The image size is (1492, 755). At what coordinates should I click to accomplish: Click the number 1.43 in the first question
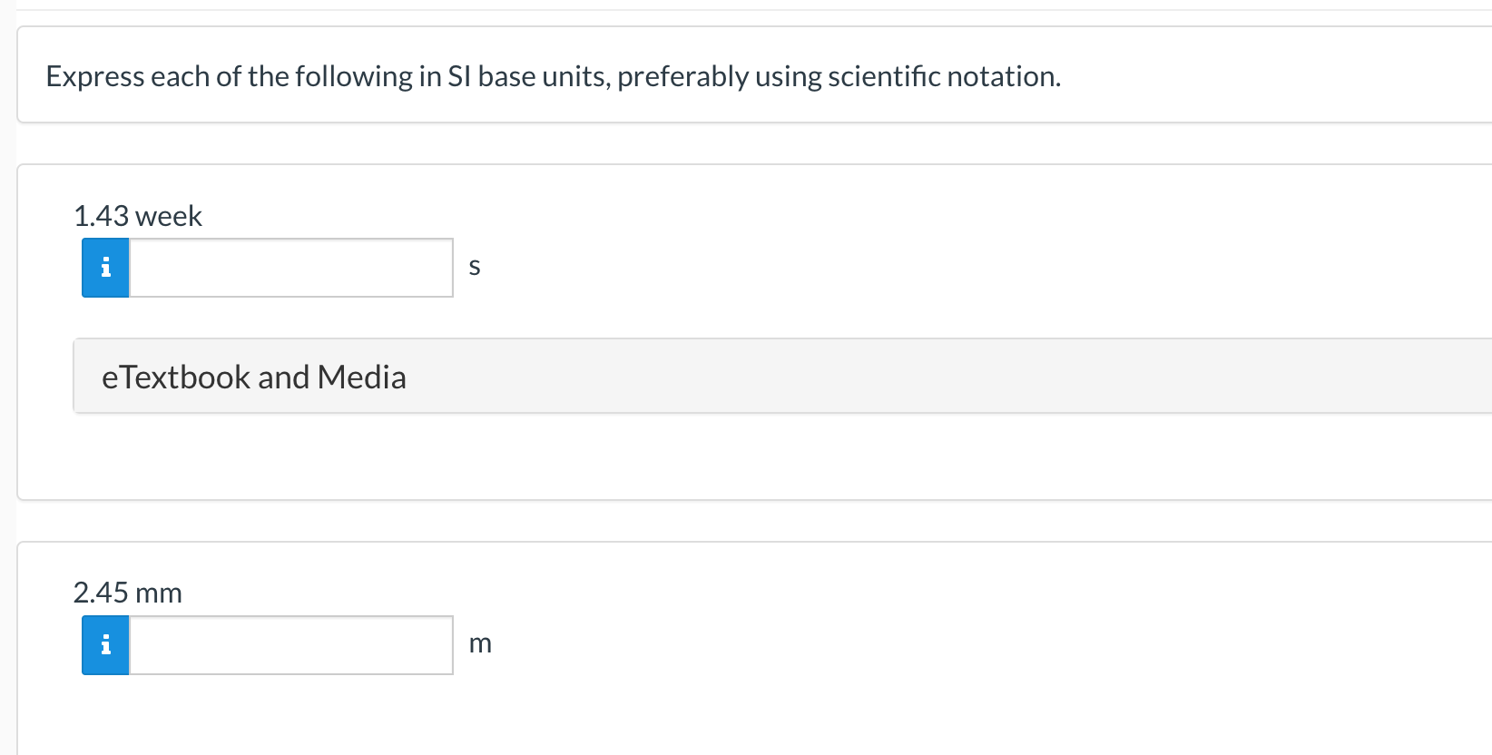point(101,216)
